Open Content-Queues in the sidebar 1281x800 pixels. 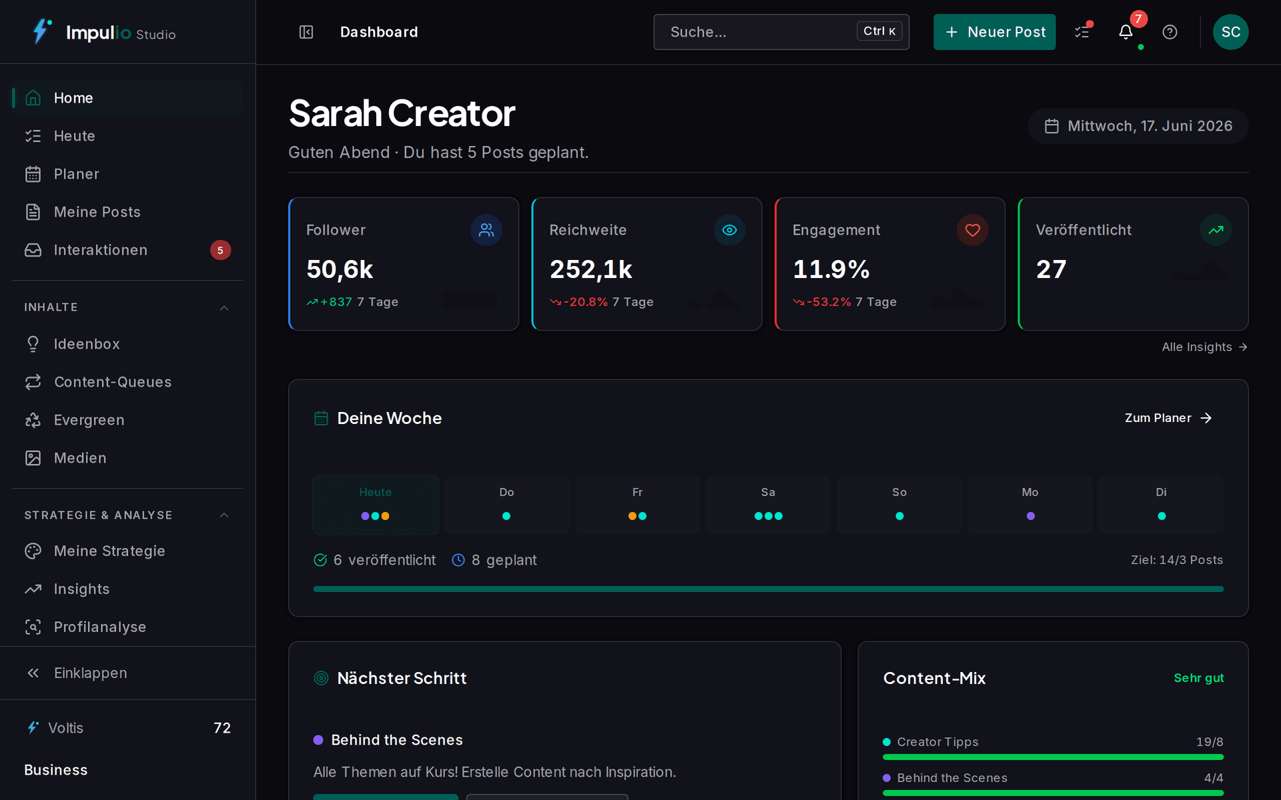(x=127, y=382)
